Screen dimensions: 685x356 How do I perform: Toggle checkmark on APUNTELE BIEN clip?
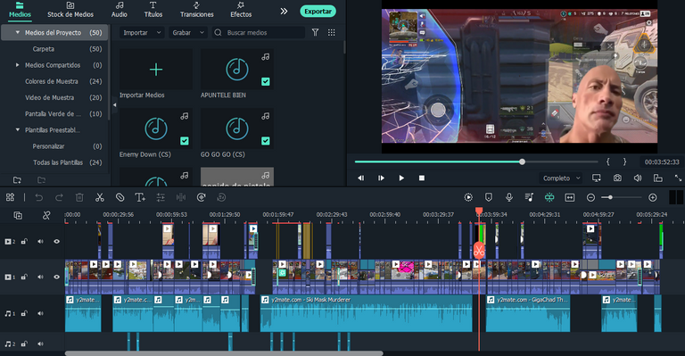coord(266,81)
